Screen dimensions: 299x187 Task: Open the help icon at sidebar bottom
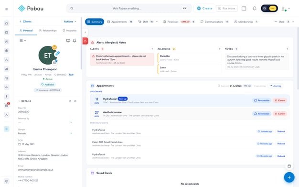point(7,181)
